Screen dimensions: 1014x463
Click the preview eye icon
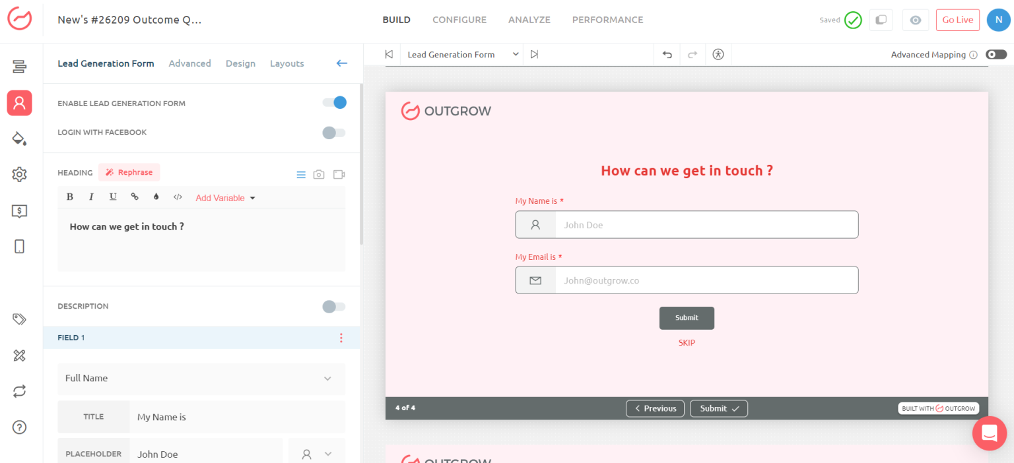[915, 20]
